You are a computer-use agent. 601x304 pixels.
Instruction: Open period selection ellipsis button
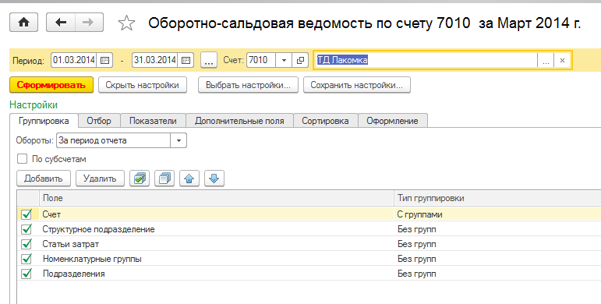(x=209, y=60)
